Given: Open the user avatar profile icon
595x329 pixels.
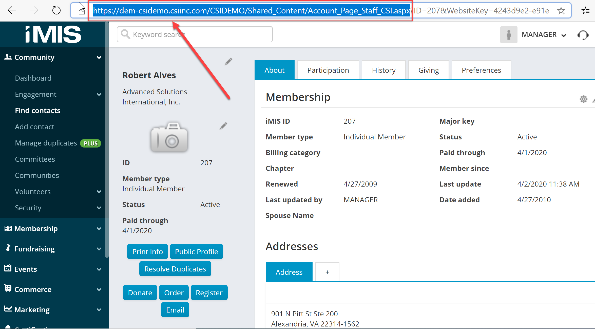Looking at the screenshot, I should [x=509, y=34].
